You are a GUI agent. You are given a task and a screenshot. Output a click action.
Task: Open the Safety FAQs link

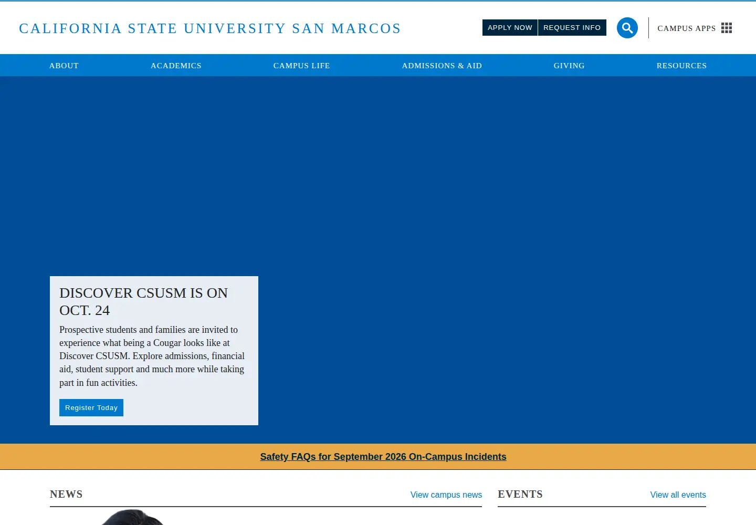(383, 457)
